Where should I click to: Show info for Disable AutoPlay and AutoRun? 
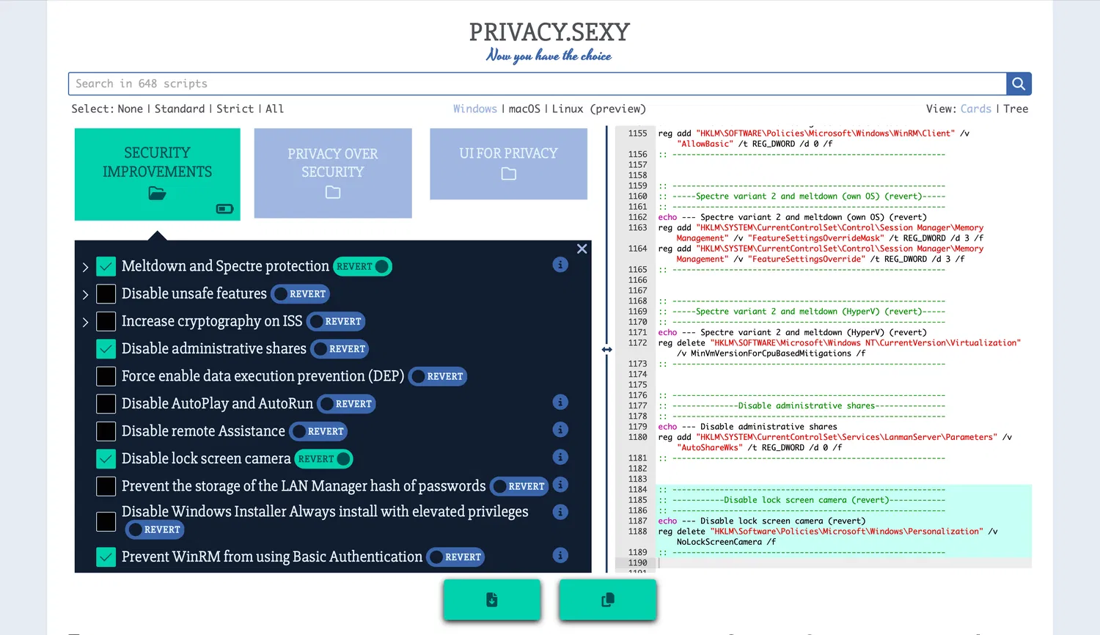(x=560, y=402)
